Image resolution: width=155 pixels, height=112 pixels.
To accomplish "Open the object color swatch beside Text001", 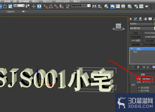I will coord(155,24).
